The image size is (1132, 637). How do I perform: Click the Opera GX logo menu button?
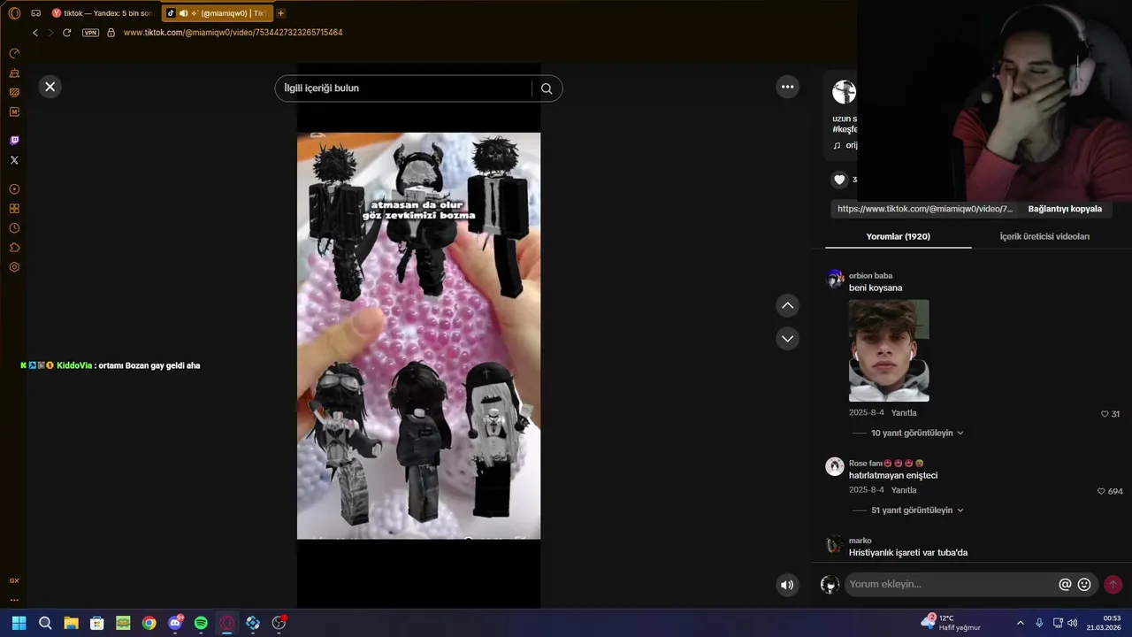coord(14,13)
